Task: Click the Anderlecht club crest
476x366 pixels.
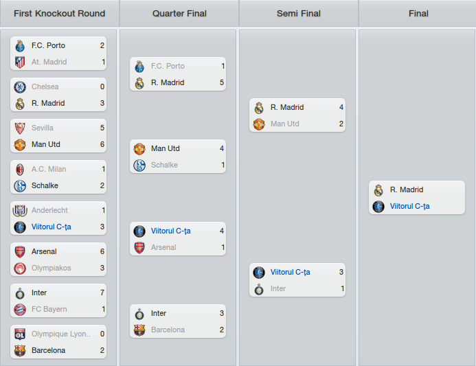Action: (20, 211)
